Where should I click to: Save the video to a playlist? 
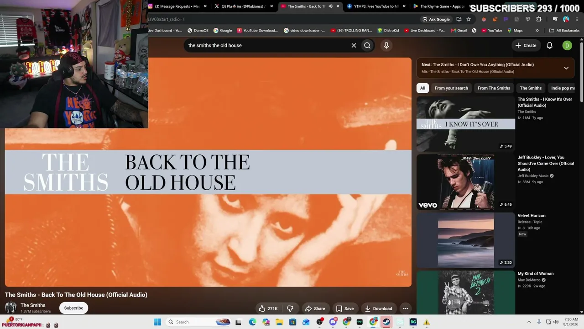click(344, 308)
